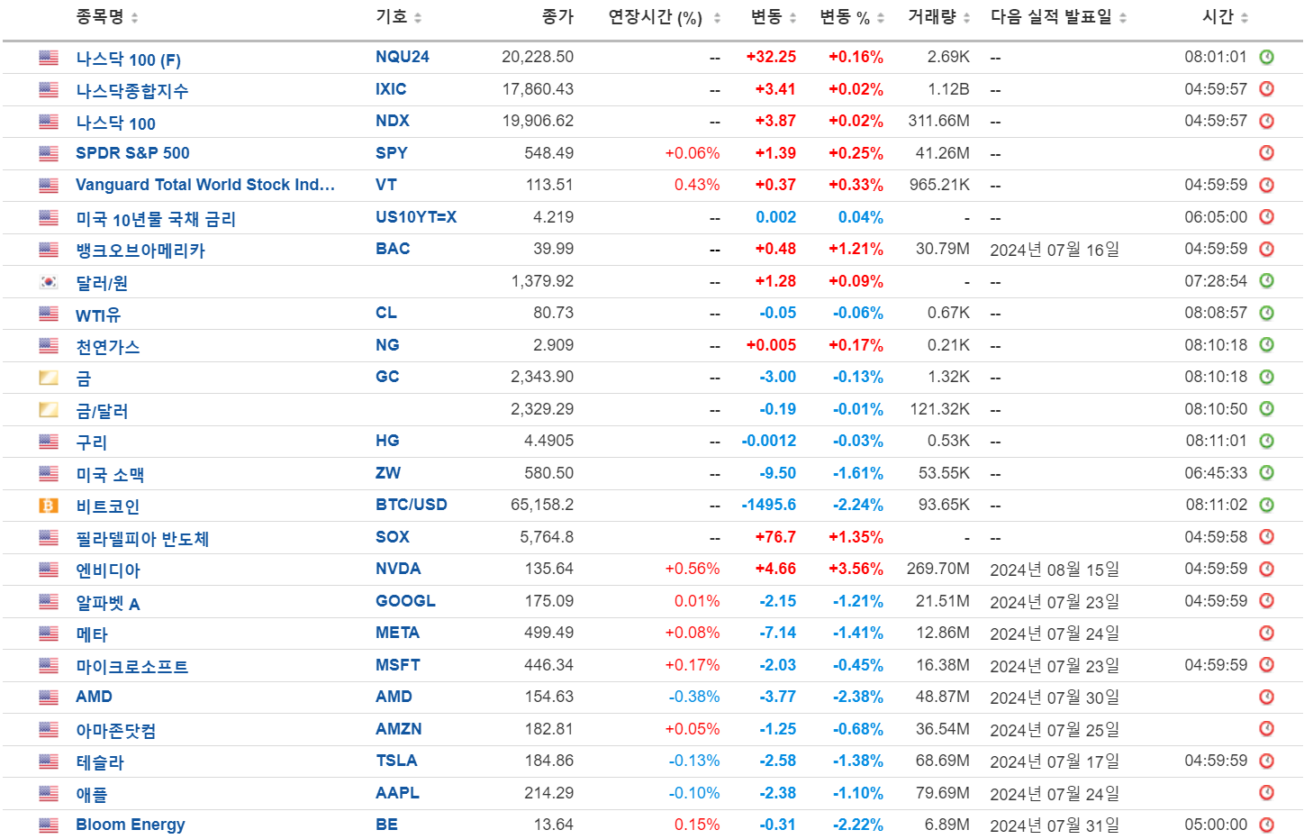
Task: Click the US10YT=X ticker symbol
Action: click(x=416, y=217)
